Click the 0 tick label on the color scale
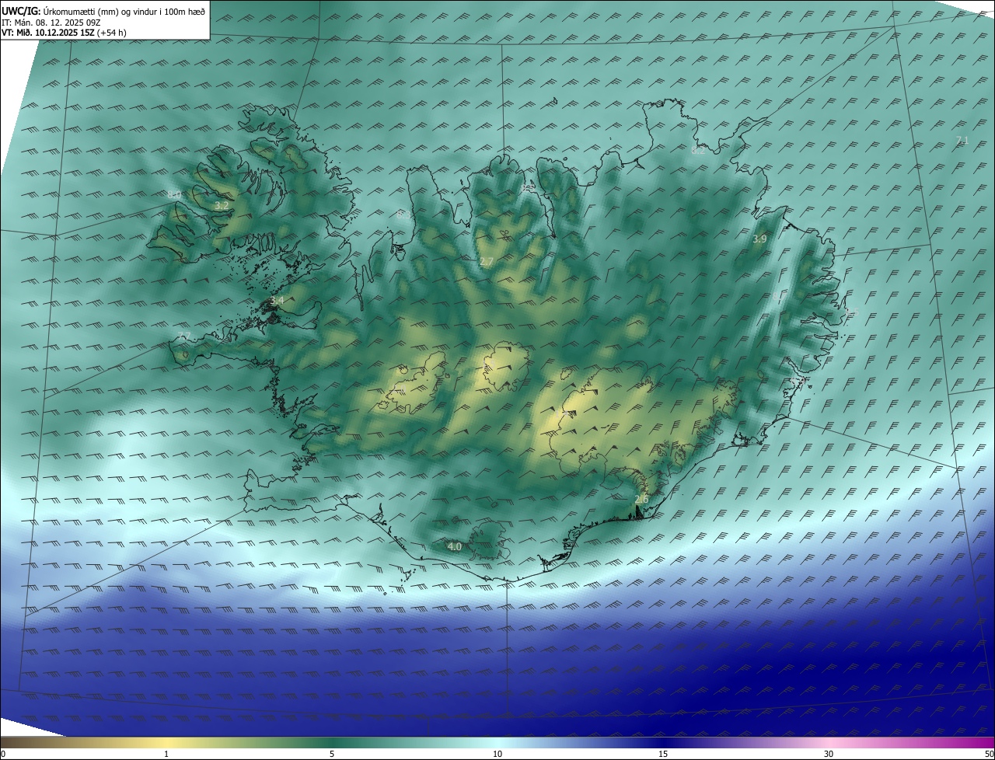 [3, 754]
